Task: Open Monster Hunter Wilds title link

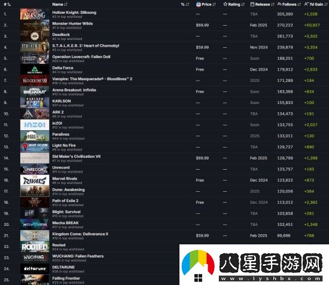Action: coord(72,23)
